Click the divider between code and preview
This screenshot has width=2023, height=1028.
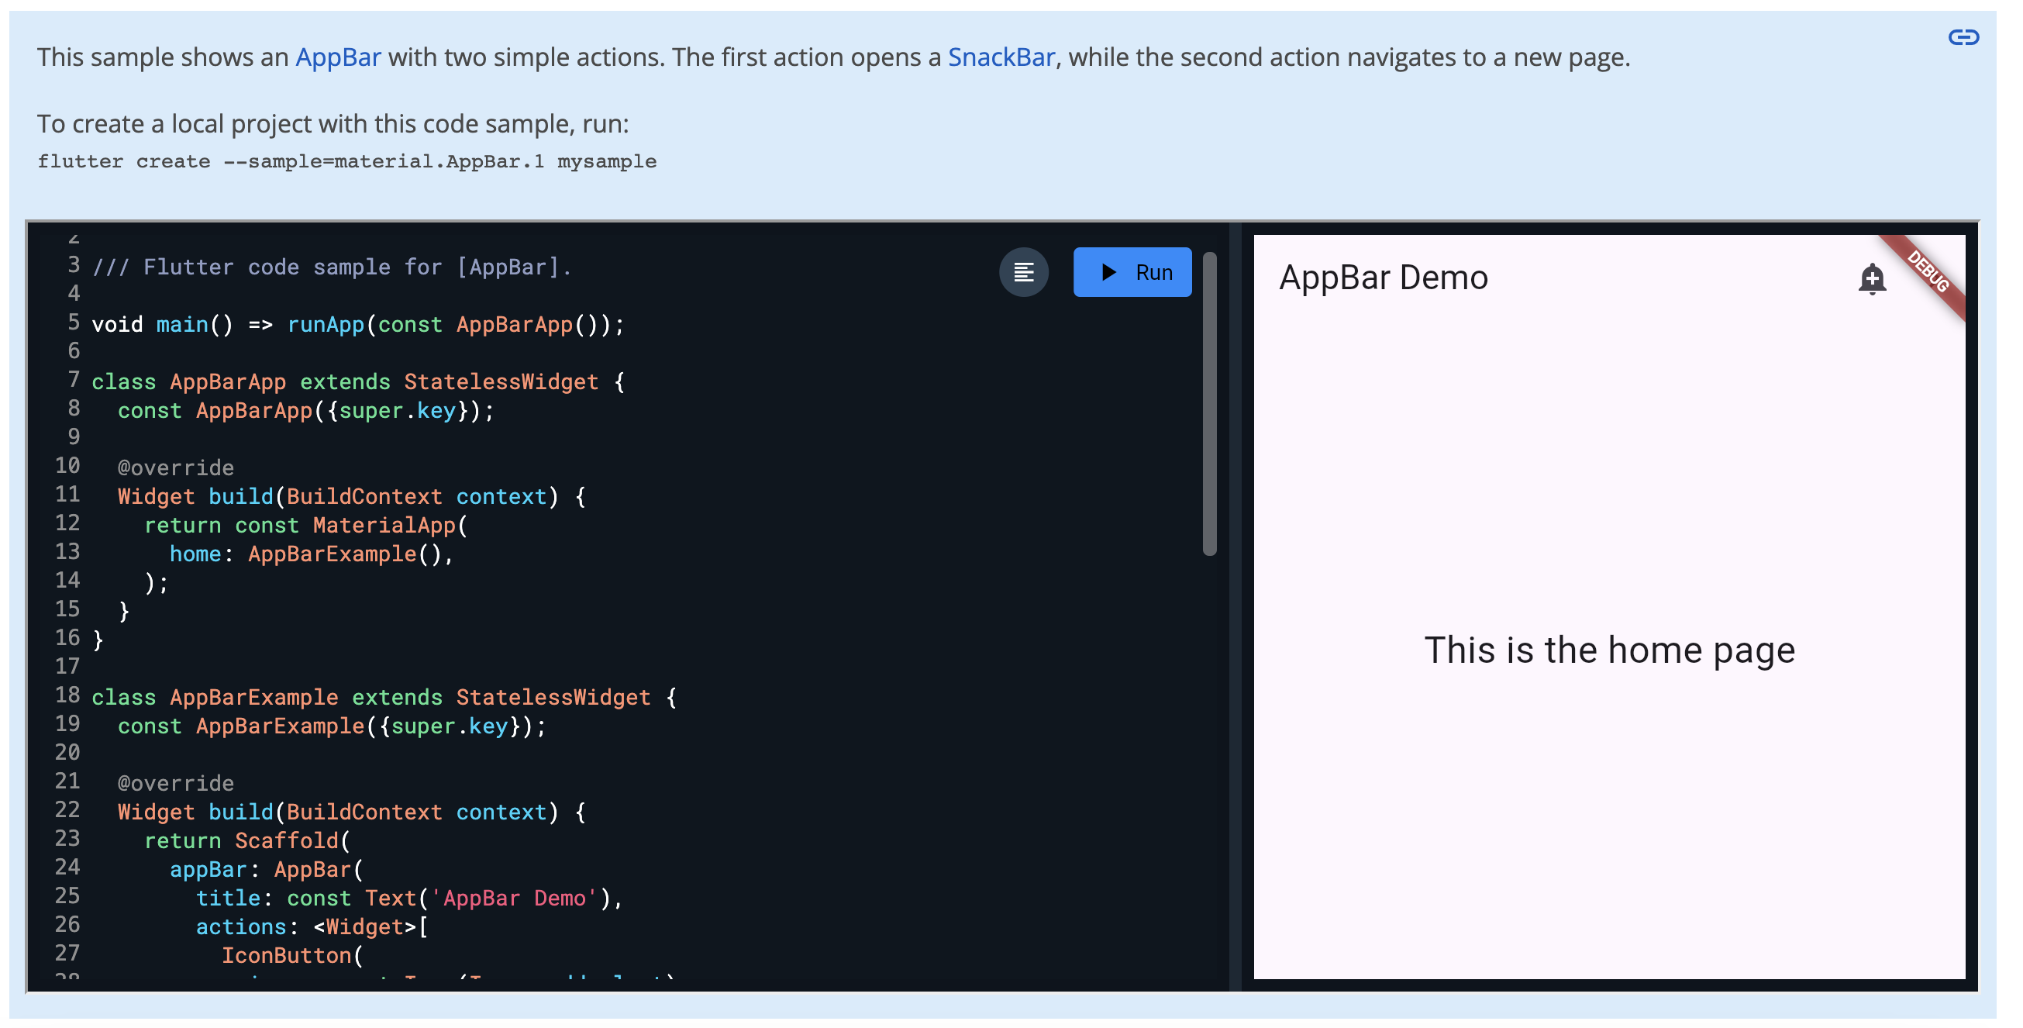[x=1235, y=605]
